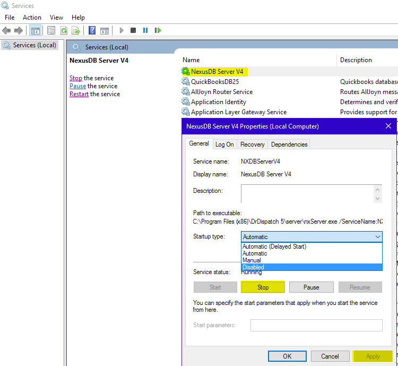Screen dimensions: 398x366
Task: Click the Stop button in properties dialog
Action: point(263,287)
